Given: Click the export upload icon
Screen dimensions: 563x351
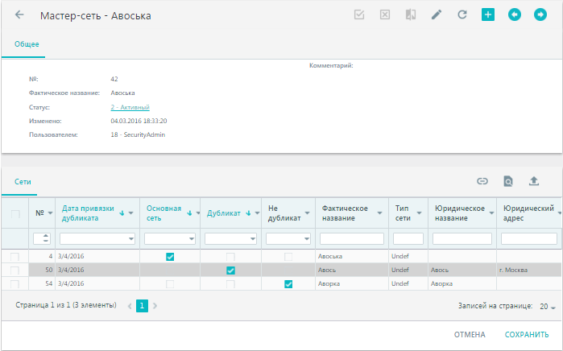Looking at the screenshot, I should tap(534, 181).
